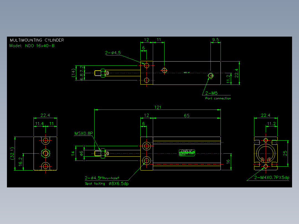Click the small NDO.16 text on the centerline
This screenshot has height=224, width=299.
(187, 73)
